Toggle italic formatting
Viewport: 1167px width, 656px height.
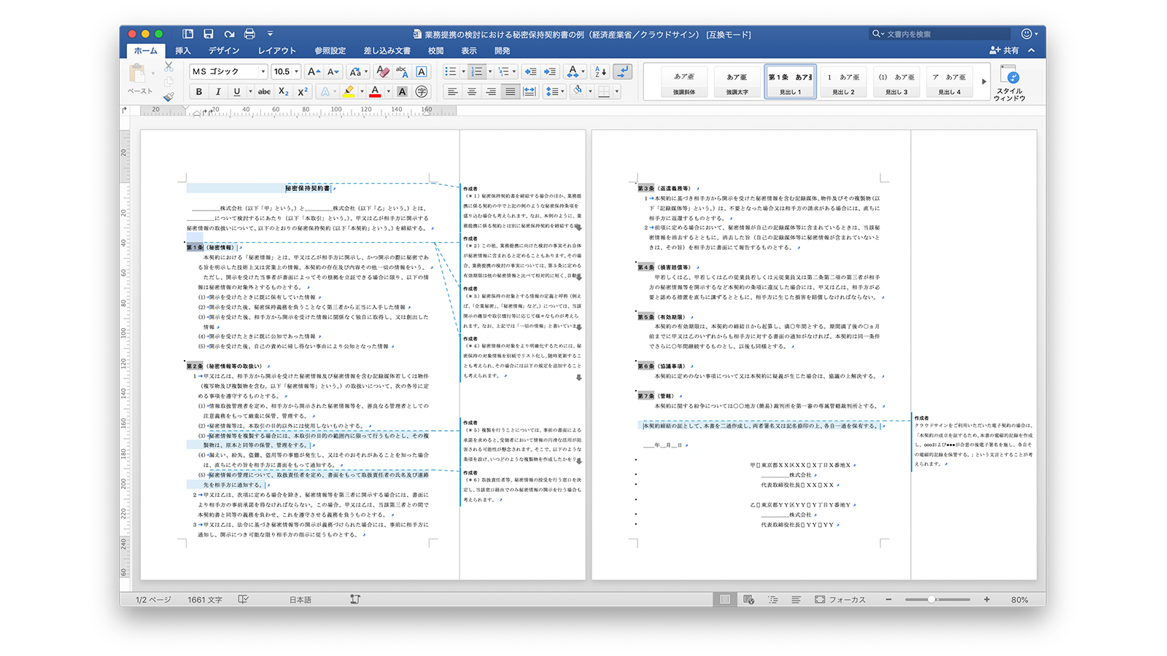(218, 91)
